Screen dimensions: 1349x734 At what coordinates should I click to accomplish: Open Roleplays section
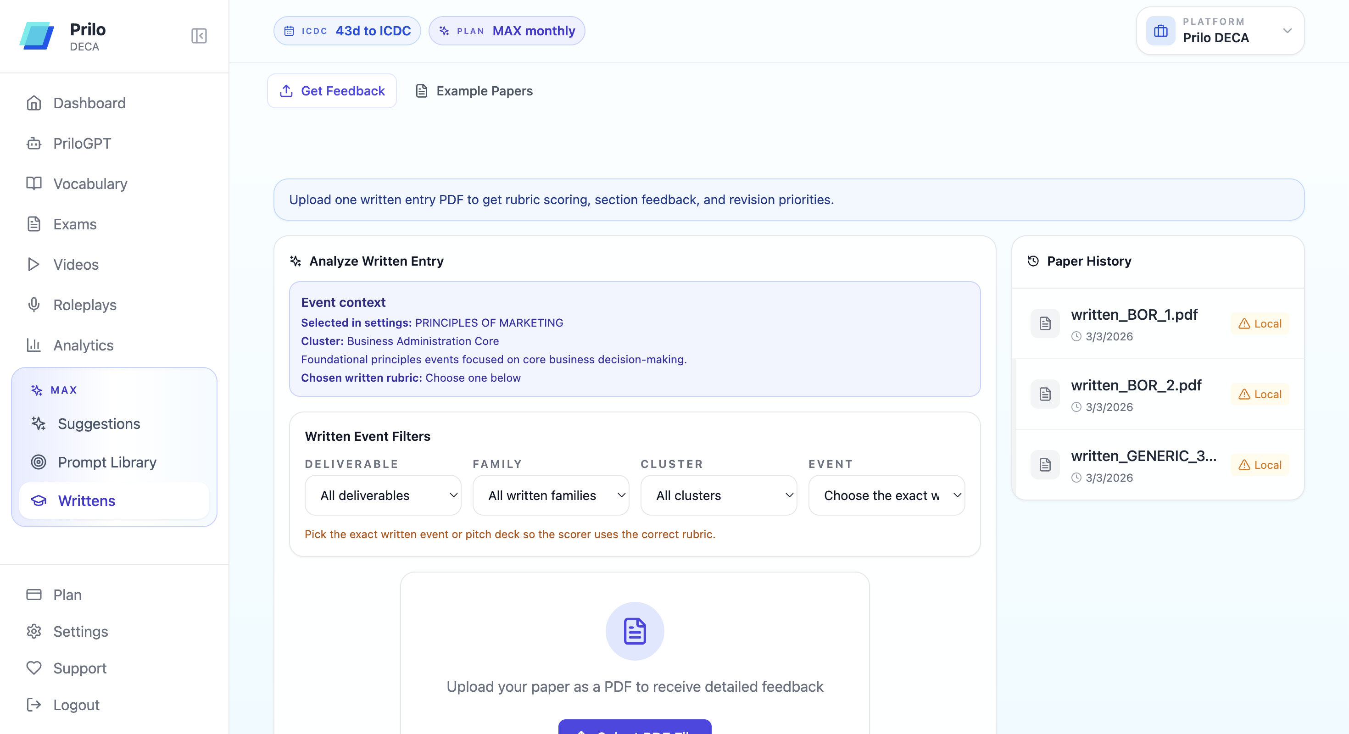(114, 305)
